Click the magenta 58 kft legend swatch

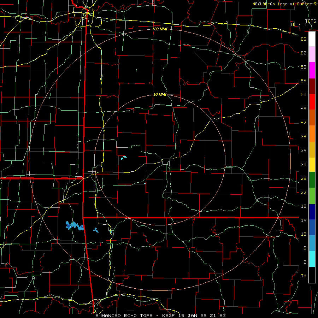point(312,70)
